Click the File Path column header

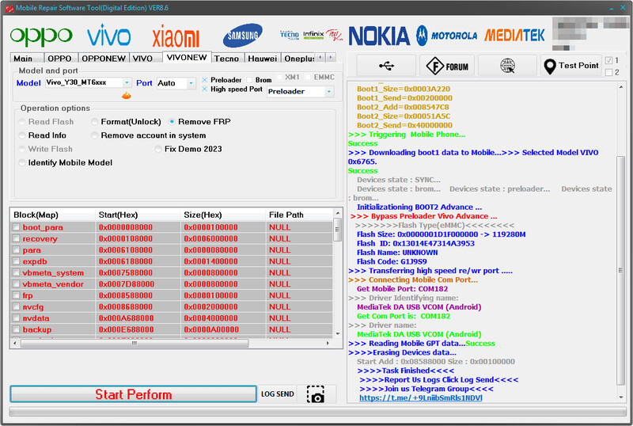tap(299, 215)
